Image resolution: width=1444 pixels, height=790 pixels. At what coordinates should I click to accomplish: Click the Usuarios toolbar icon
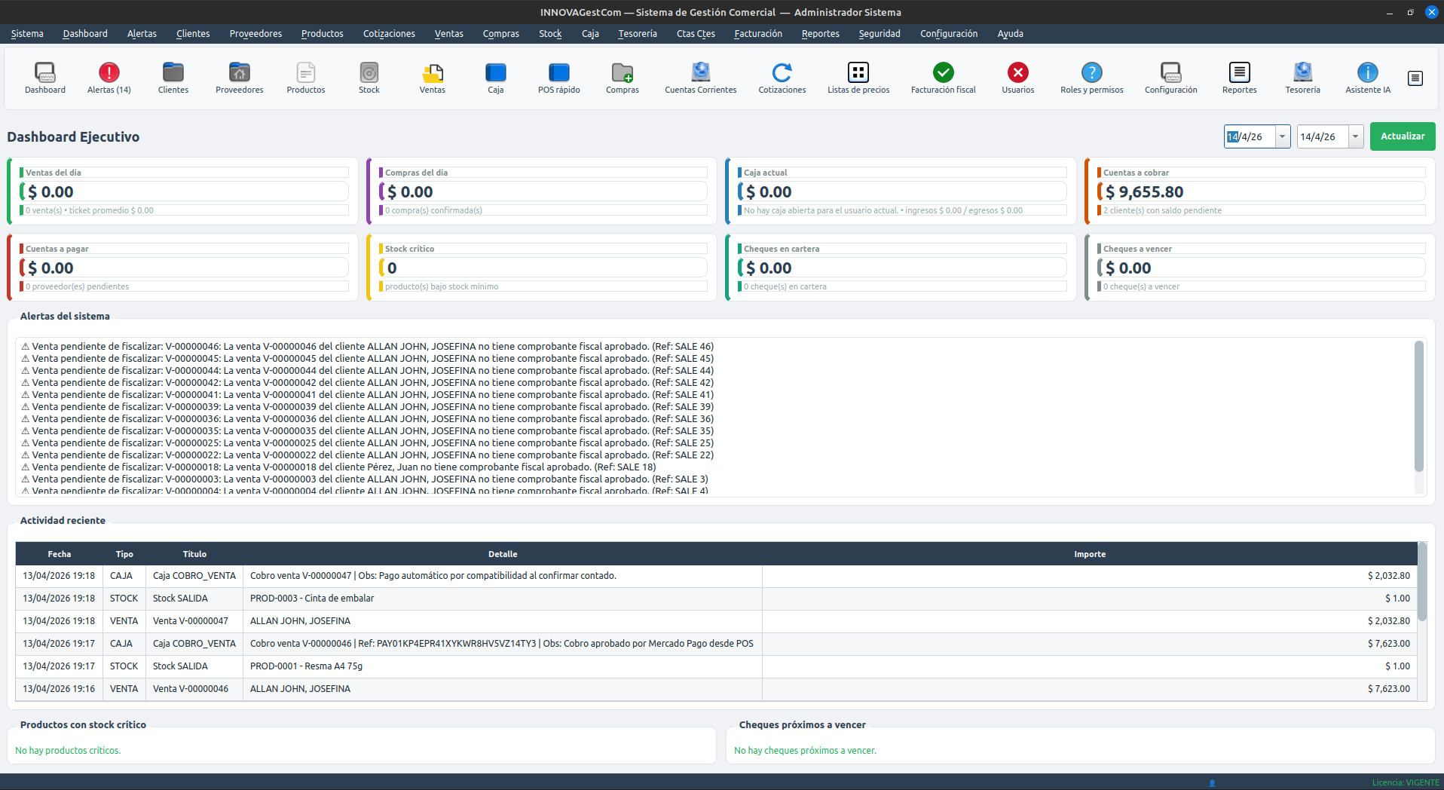[x=1017, y=78]
